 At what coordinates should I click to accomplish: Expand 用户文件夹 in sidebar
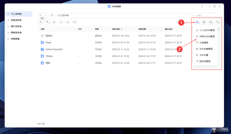coord(8,26)
